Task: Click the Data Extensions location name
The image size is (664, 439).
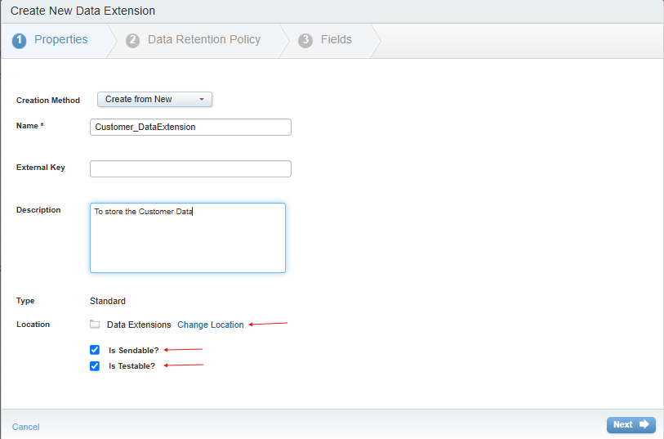Action: point(139,325)
